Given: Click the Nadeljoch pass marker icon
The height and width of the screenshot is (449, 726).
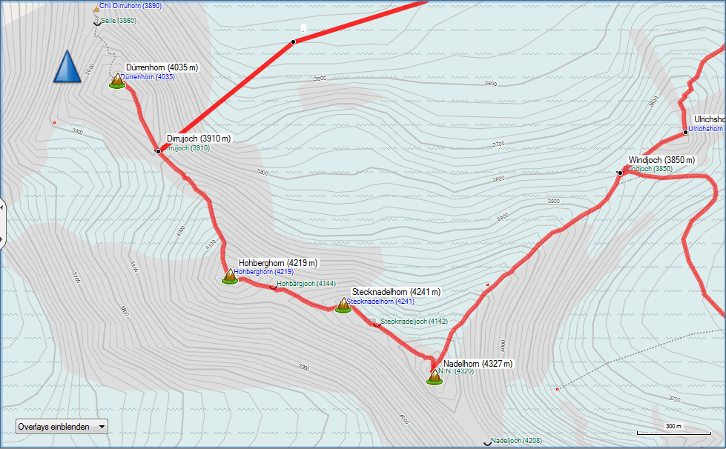Looking at the screenshot, I should (487, 444).
